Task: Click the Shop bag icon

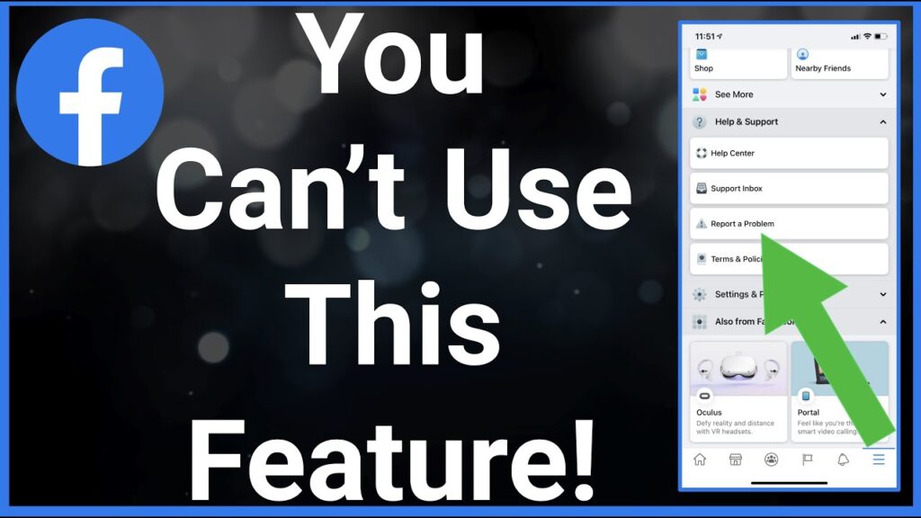Action: coord(702,55)
